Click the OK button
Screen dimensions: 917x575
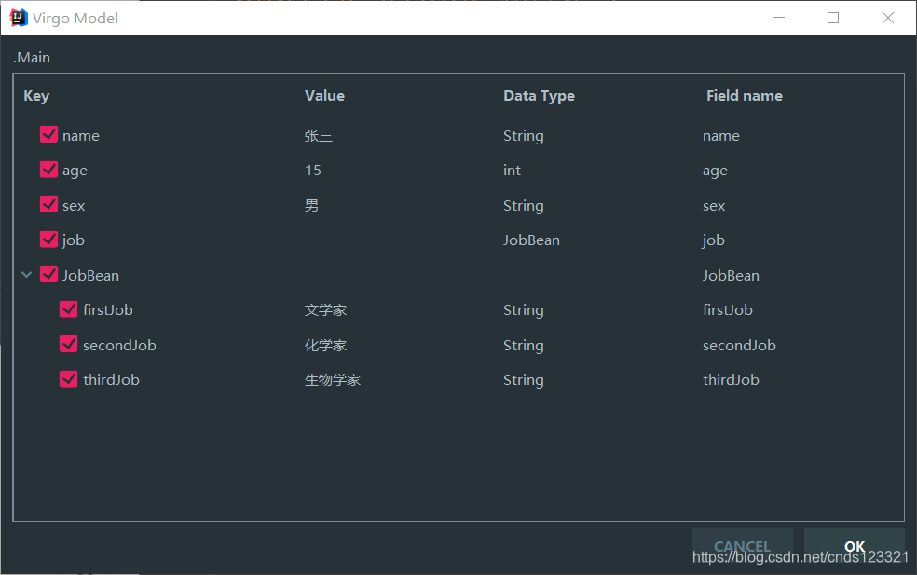(x=854, y=546)
